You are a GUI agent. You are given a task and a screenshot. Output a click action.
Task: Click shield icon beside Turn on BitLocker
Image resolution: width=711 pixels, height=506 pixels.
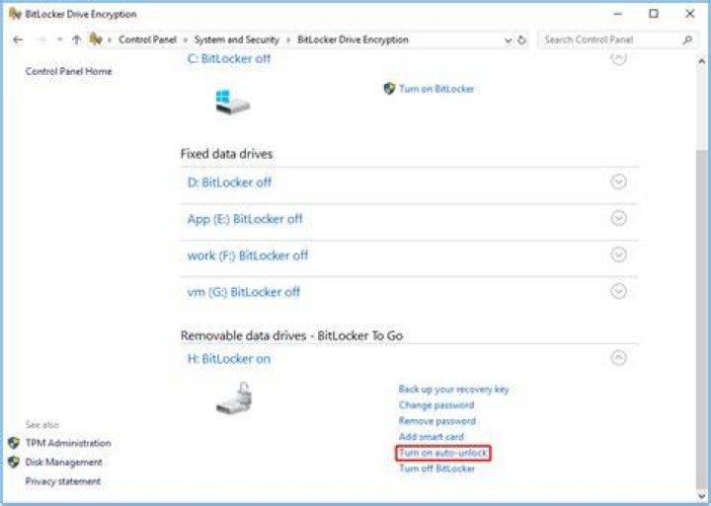pos(389,89)
